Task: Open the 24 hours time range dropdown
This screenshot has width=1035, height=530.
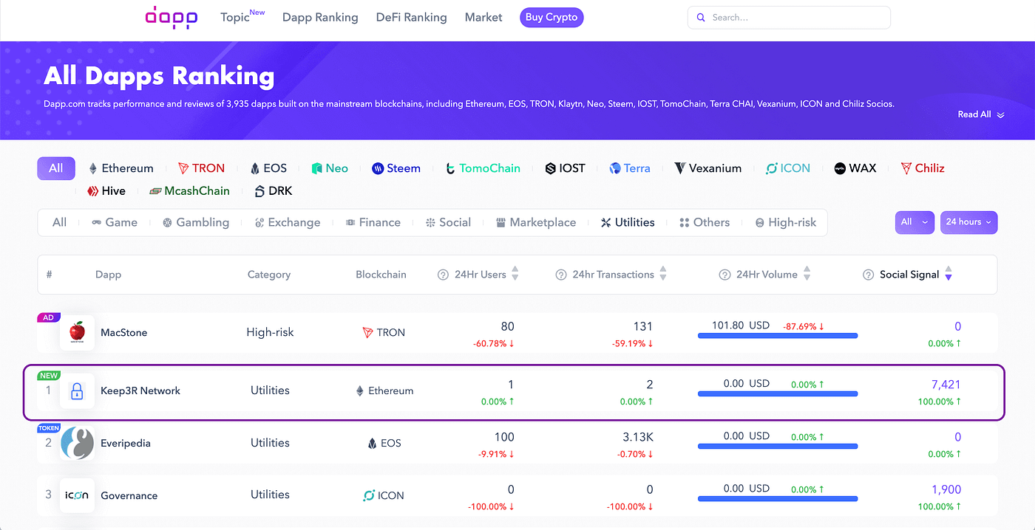Action: point(968,222)
